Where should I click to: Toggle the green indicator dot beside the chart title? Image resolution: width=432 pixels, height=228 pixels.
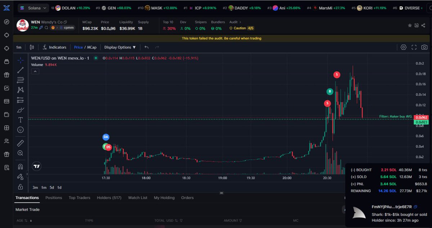(95, 58)
